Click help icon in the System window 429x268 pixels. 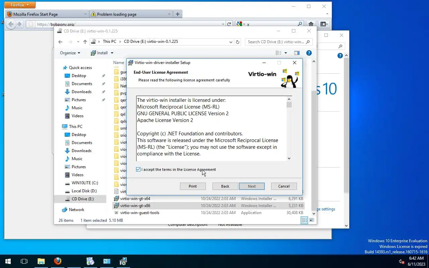tap(340, 56)
